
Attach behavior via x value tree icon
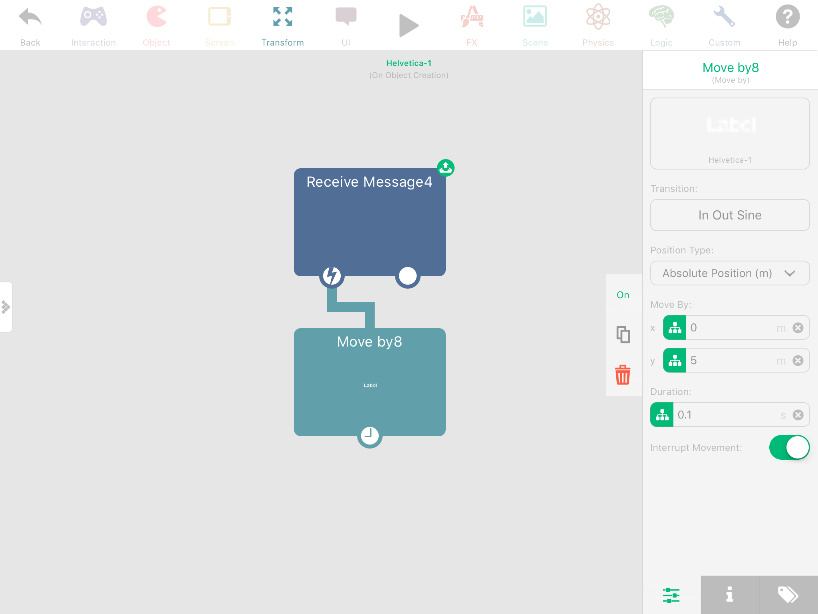675,328
